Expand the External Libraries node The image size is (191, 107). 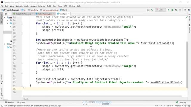[x=4, y=44]
